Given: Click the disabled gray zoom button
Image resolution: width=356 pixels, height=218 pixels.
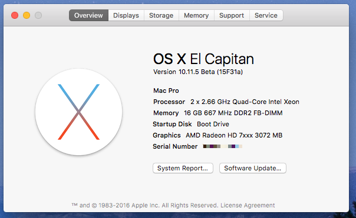Looking at the screenshot, I should click(38, 15).
